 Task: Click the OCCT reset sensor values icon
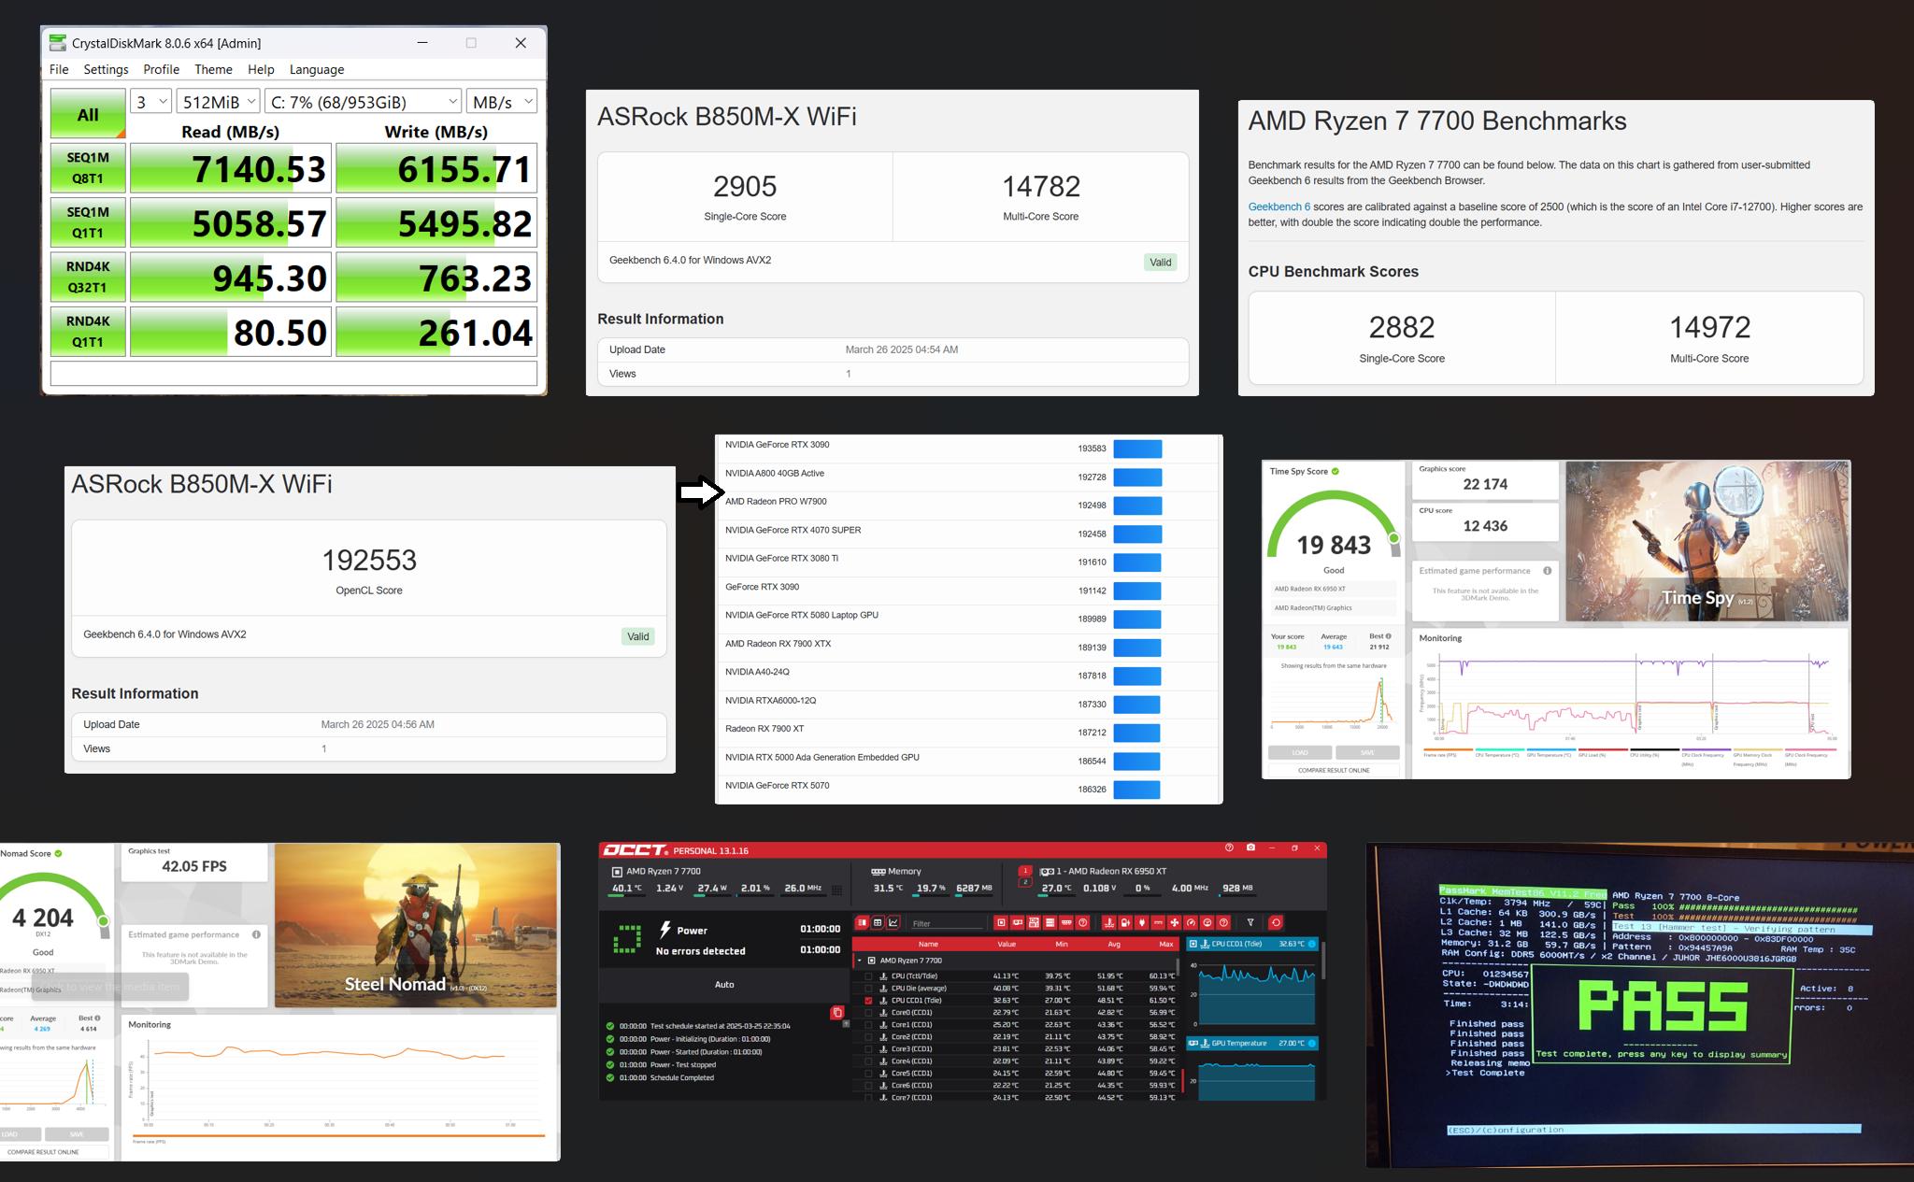[x=1276, y=923]
